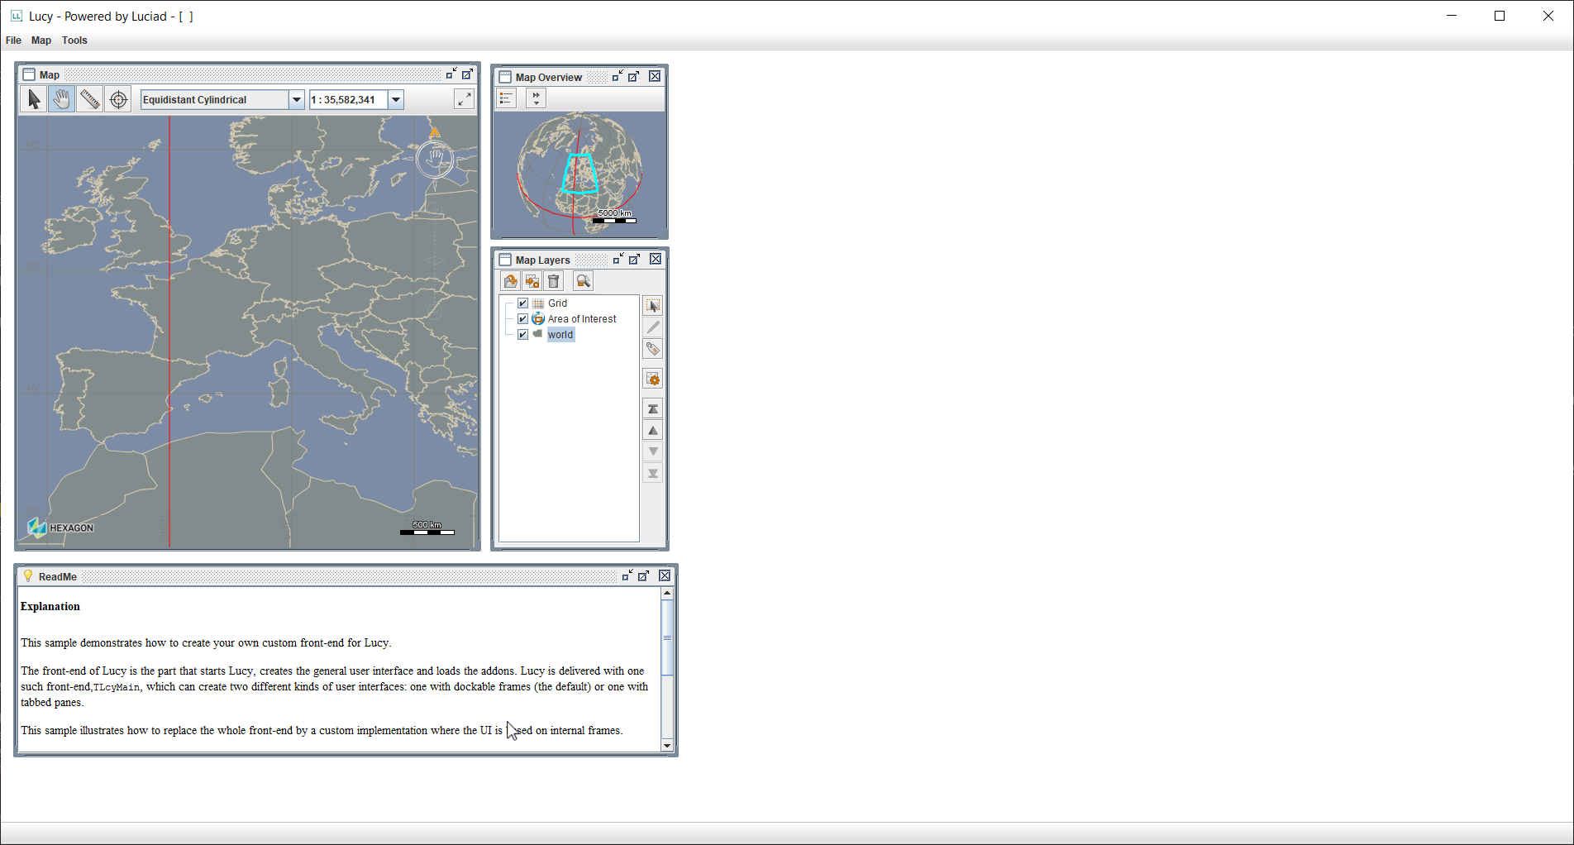Click the fit to layer magnifier icon
Screen dimensions: 1574x845
(583, 281)
